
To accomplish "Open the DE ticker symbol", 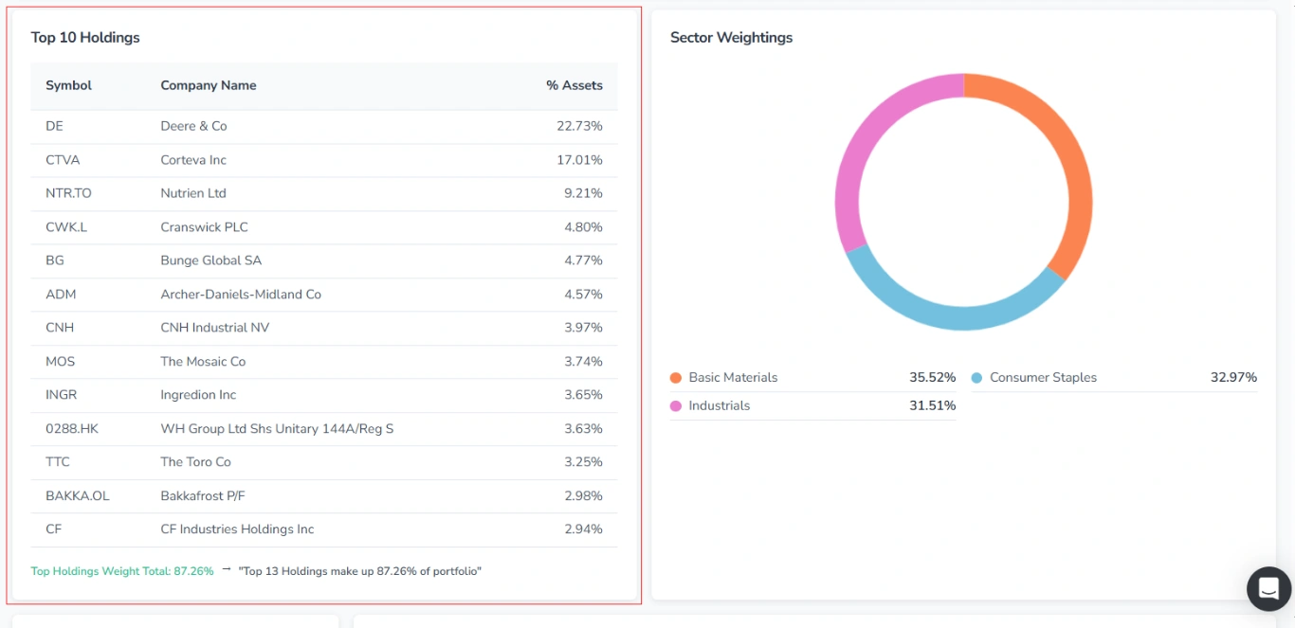I will pos(54,126).
